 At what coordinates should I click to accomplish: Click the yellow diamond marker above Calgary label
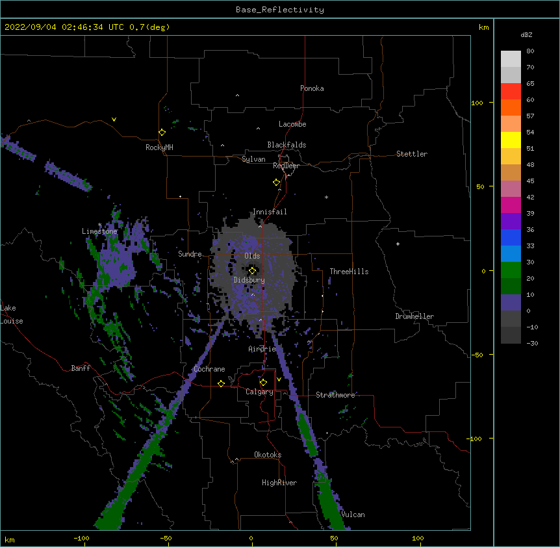263,383
